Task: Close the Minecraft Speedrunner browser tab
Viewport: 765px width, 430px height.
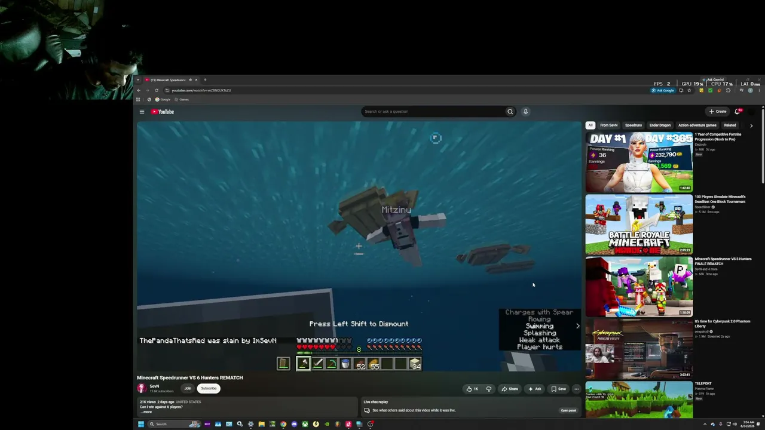Action: point(196,80)
